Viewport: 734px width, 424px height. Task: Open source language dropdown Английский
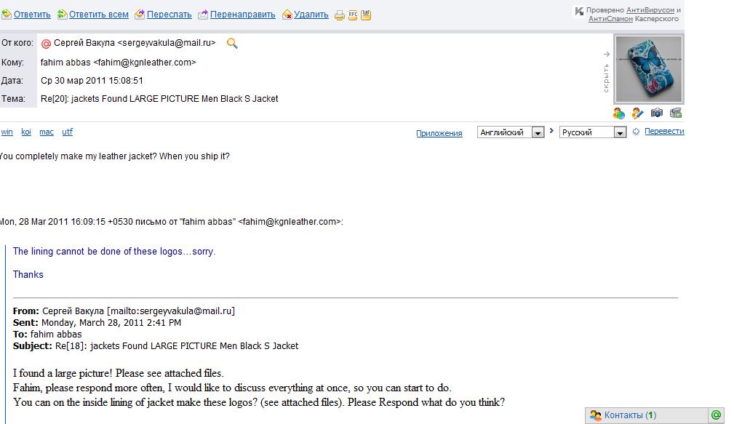(x=511, y=132)
